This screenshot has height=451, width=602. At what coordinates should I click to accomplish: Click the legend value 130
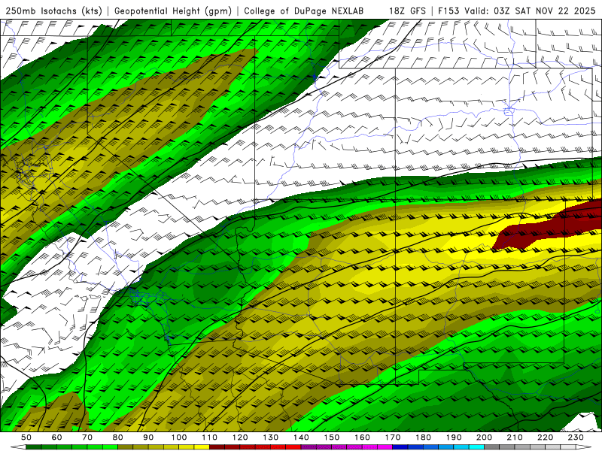point(271,437)
